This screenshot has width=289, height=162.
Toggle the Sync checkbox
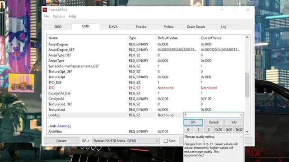click(x=166, y=141)
